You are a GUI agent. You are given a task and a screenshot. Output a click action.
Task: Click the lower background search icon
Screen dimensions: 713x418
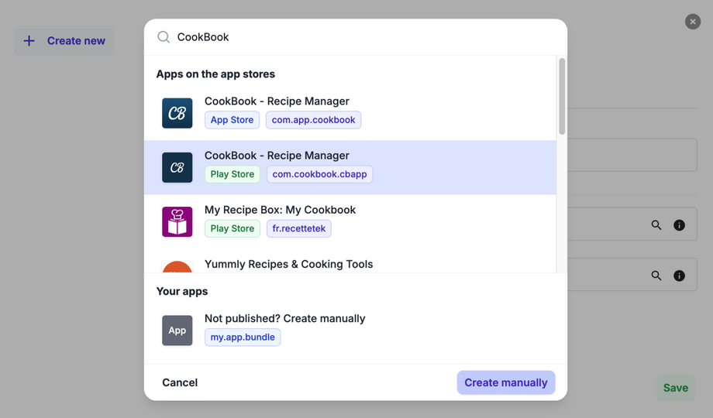point(656,276)
